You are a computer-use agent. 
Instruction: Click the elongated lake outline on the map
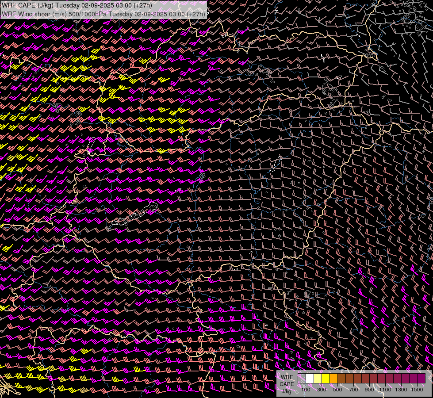[135, 214]
